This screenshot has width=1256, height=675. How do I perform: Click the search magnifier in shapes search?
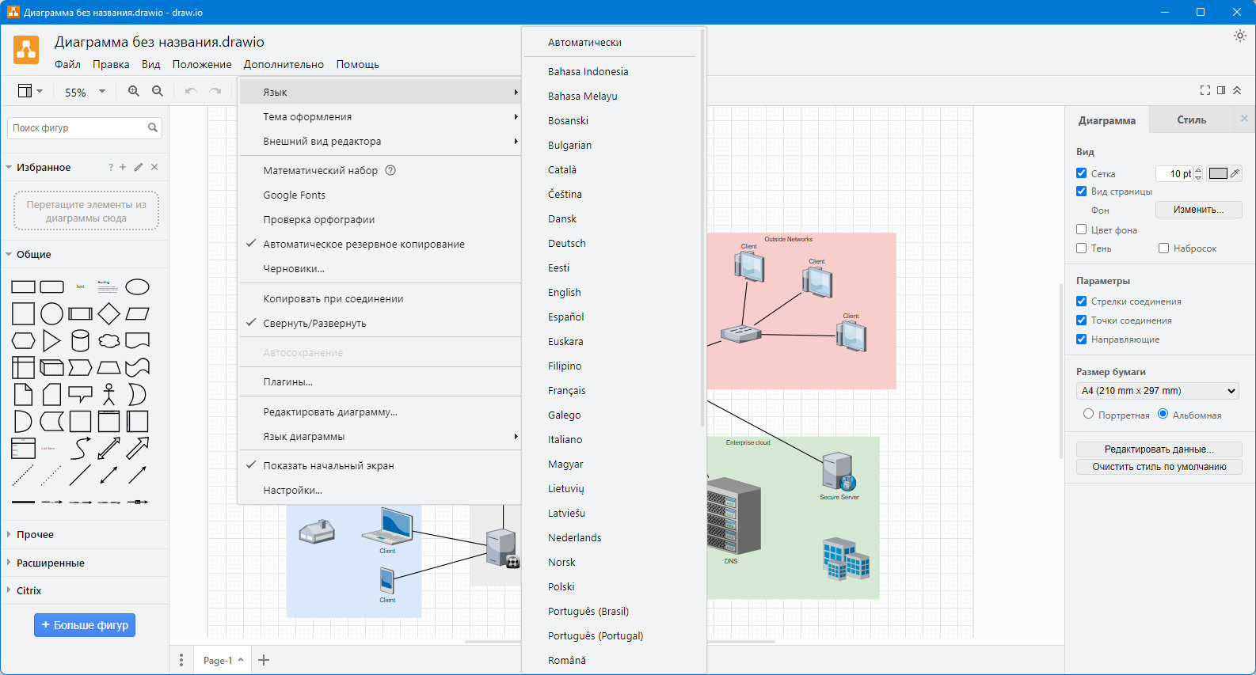point(153,127)
